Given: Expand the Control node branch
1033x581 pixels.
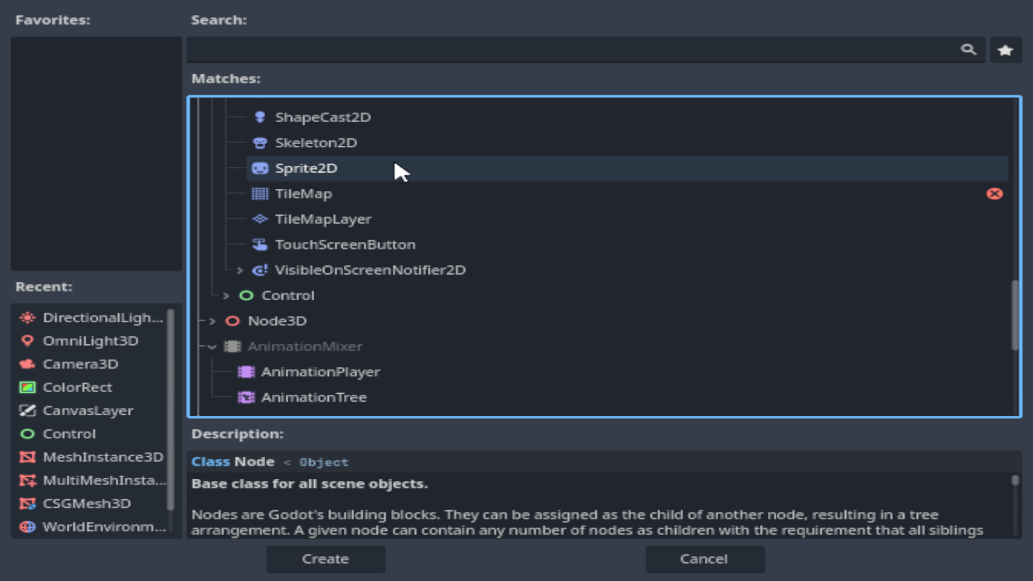Looking at the screenshot, I should pyautogui.click(x=226, y=295).
